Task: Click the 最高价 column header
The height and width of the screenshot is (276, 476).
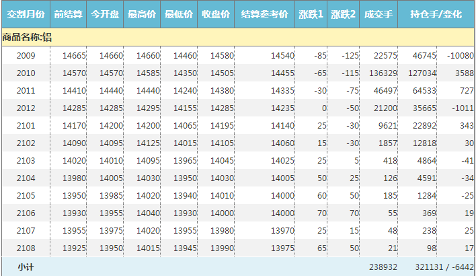Action: point(142,14)
